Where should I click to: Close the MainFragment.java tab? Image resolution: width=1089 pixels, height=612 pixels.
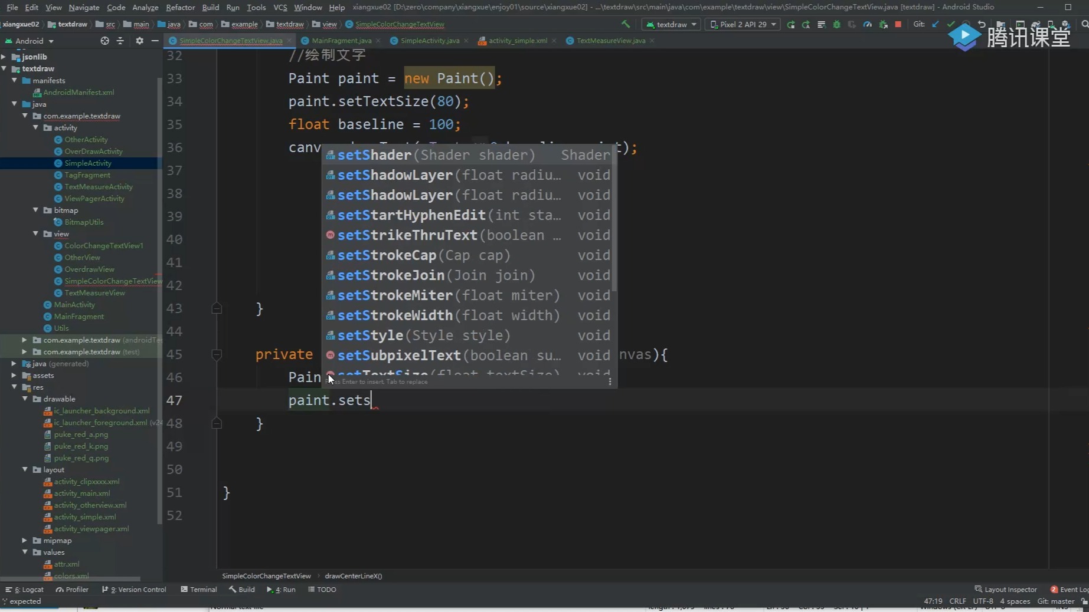point(378,41)
